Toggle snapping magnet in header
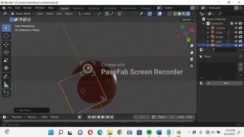 tap(107, 14)
